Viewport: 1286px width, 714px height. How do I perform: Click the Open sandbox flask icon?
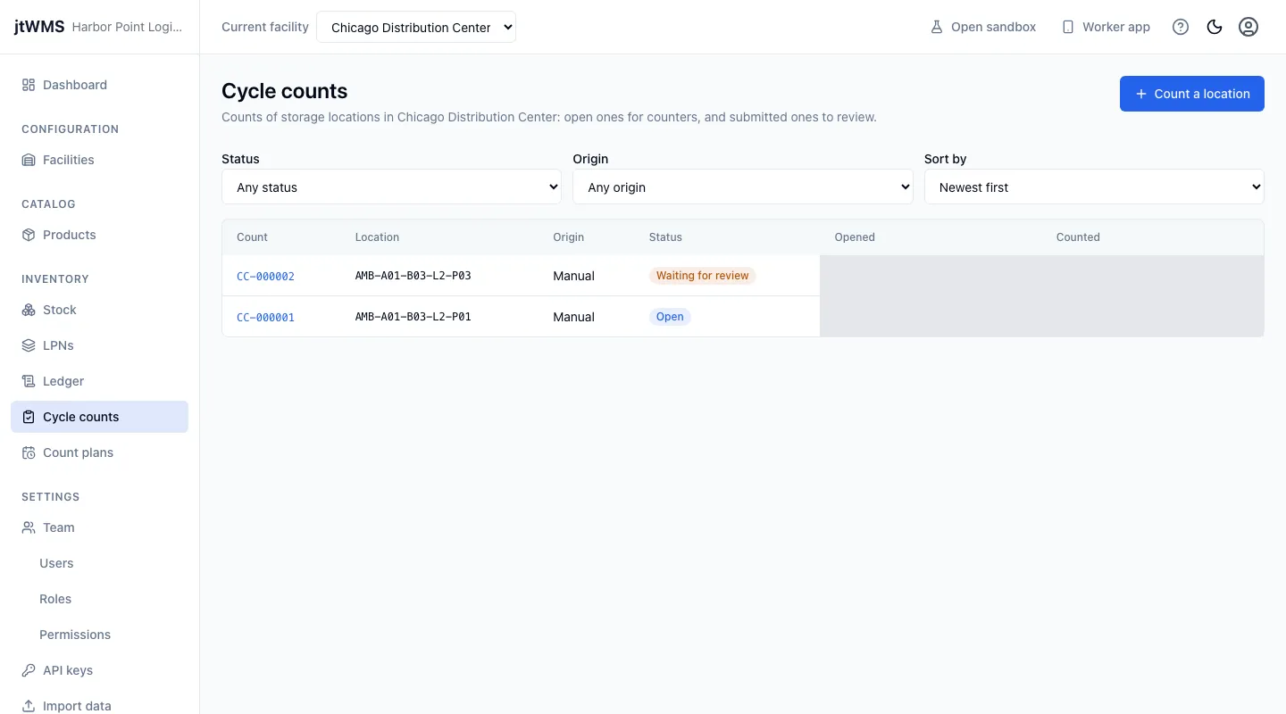point(937,27)
